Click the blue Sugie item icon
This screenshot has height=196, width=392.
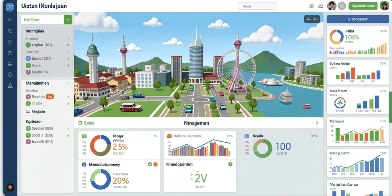28,59
